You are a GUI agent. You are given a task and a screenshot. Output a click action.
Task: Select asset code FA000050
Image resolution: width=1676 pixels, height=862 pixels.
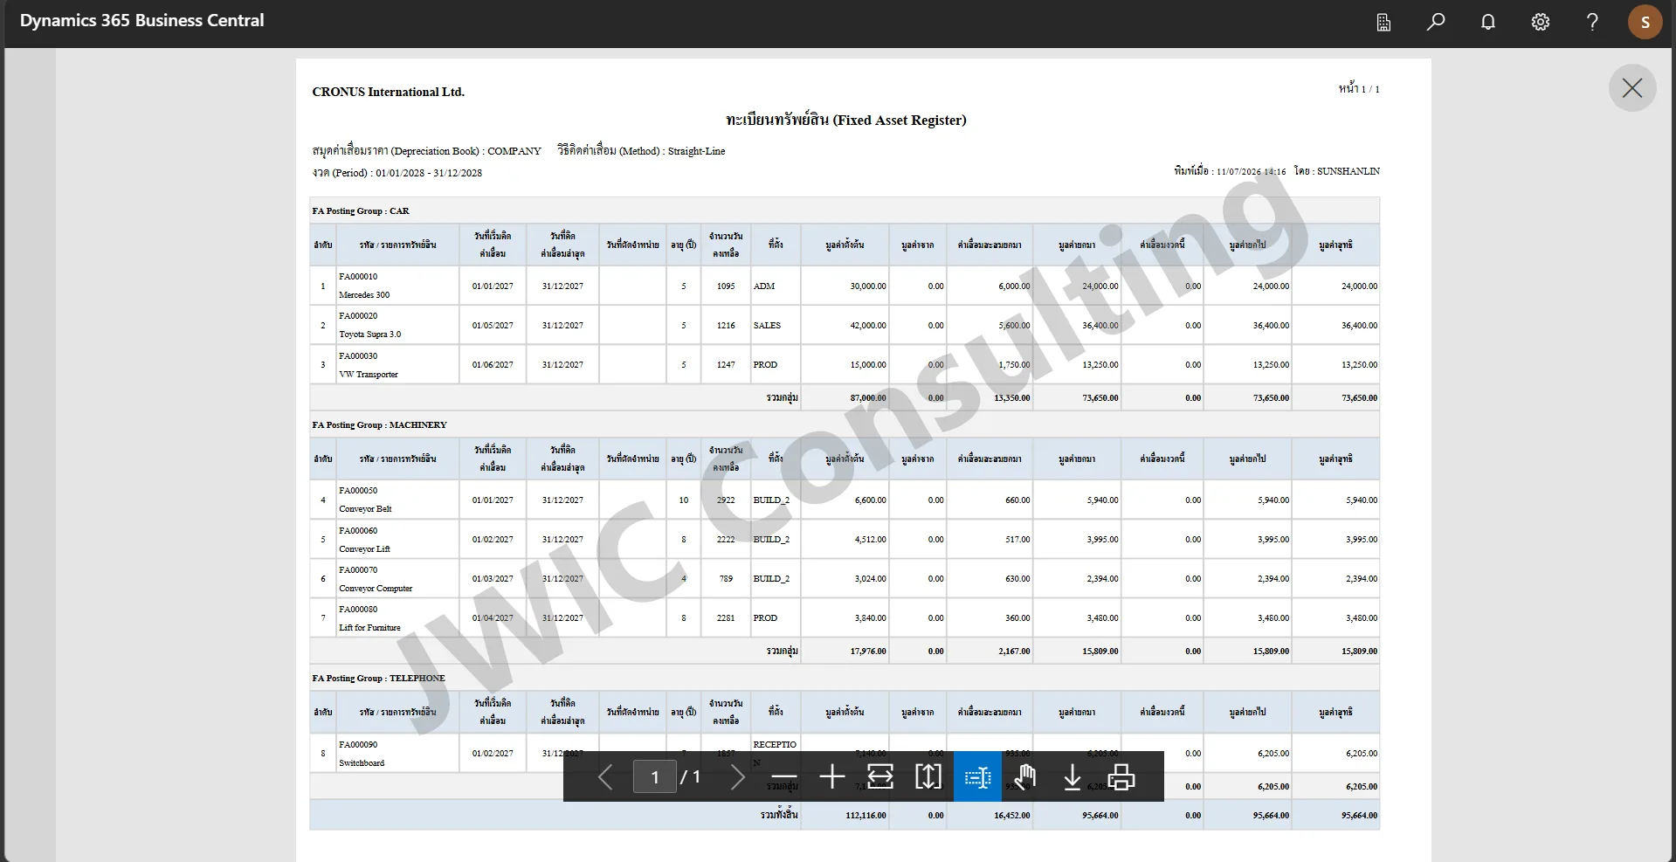[x=358, y=491]
